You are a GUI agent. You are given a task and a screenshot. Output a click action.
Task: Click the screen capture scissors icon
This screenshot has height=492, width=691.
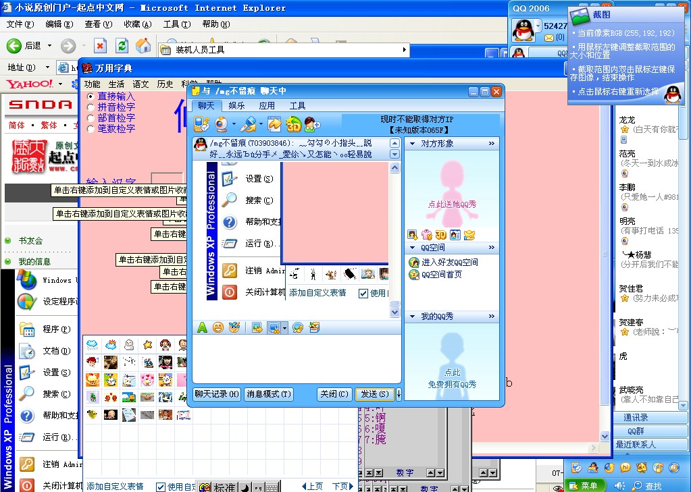coord(274,328)
